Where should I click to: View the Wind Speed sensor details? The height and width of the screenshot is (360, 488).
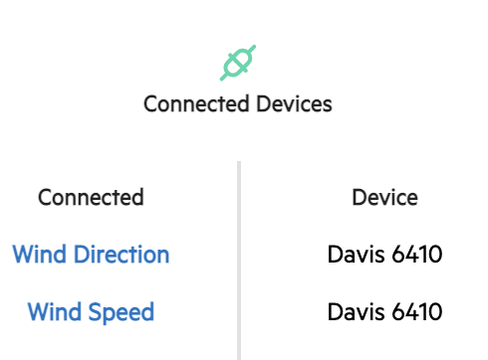tap(91, 312)
